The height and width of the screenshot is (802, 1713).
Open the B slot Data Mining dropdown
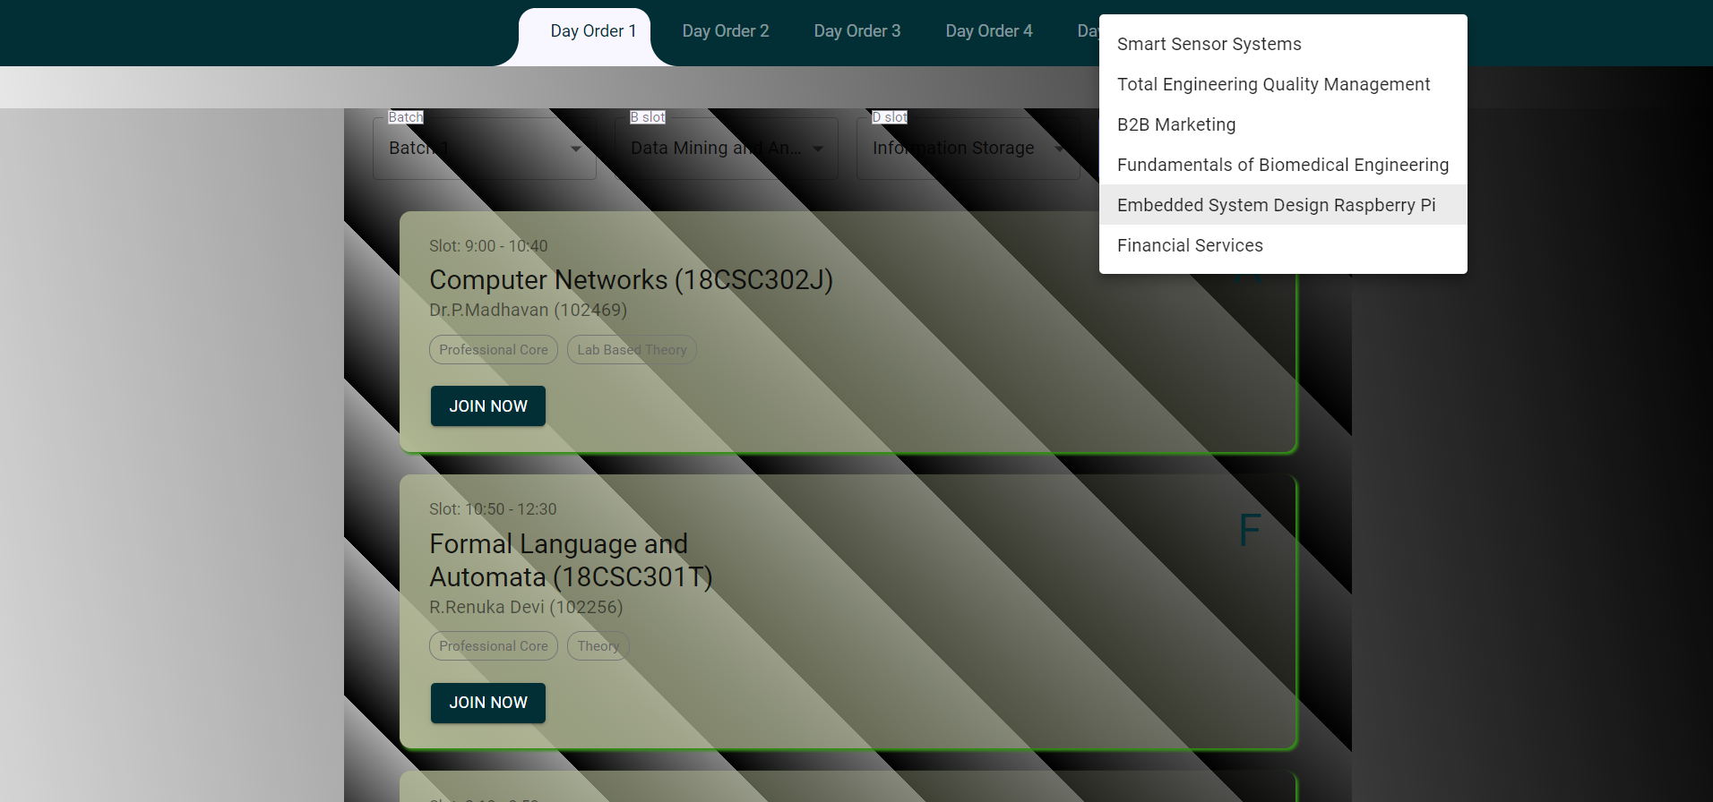727,149
